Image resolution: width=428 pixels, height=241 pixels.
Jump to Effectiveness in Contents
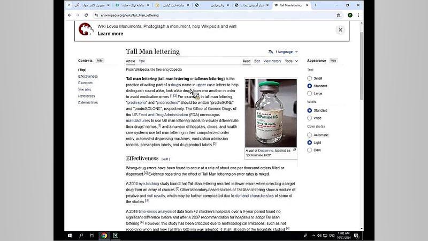[x=88, y=76]
